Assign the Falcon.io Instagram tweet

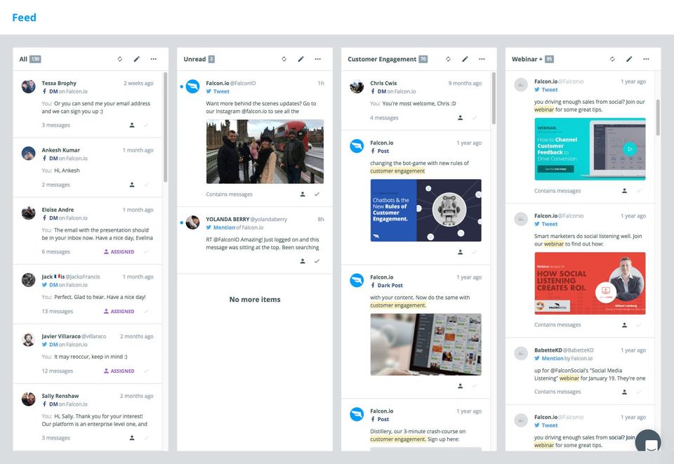coord(303,194)
